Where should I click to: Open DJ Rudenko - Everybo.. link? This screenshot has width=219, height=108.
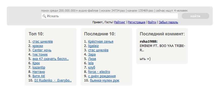(x=53, y=80)
